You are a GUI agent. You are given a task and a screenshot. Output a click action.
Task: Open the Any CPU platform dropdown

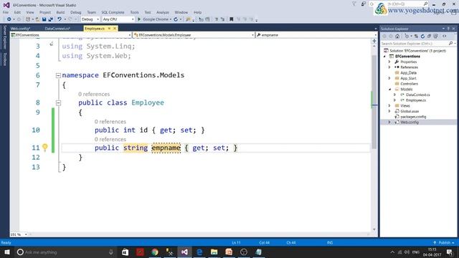118,19
